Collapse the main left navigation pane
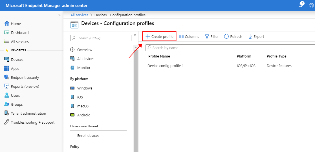The height and width of the screenshot is (152, 315). click(x=60, y=15)
